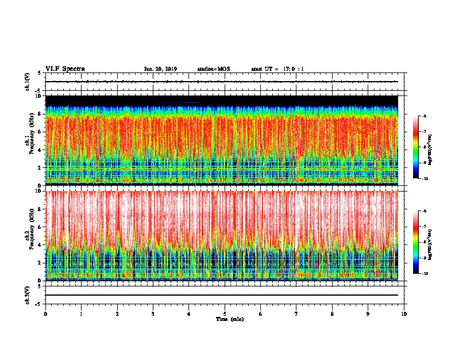Click the ch.1 spectrogram at minute 5

(x=225, y=140)
